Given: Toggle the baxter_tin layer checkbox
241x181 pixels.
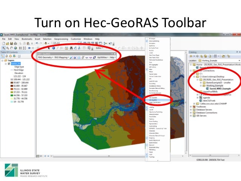Looking at the screenshot, I should click(x=9, y=63).
